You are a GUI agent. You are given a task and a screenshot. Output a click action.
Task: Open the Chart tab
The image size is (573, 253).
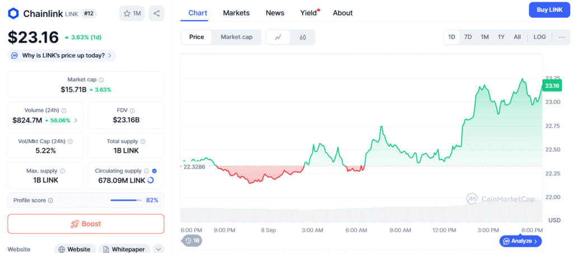tap(198, 13)
